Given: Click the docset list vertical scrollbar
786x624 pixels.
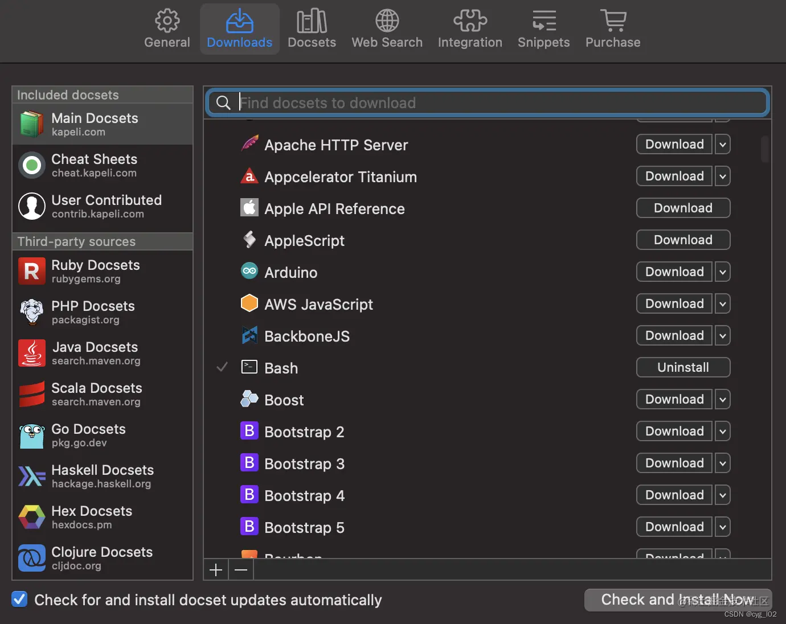Looking at the screenshot, I should [x=765, y=149].
